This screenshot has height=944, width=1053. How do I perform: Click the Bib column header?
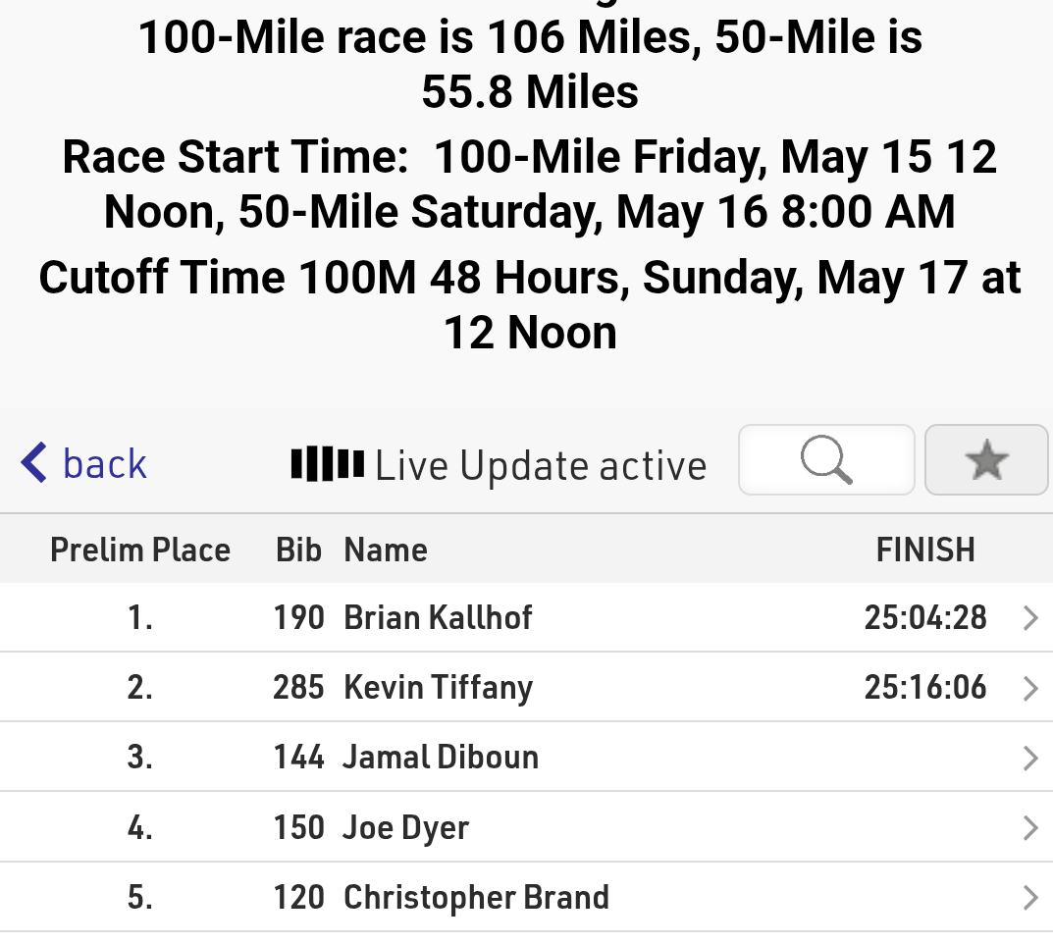(x=299, y=550)
